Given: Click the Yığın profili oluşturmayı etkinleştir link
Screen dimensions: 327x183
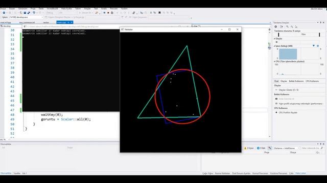Looking at the screenshot, I should point(300,104).
